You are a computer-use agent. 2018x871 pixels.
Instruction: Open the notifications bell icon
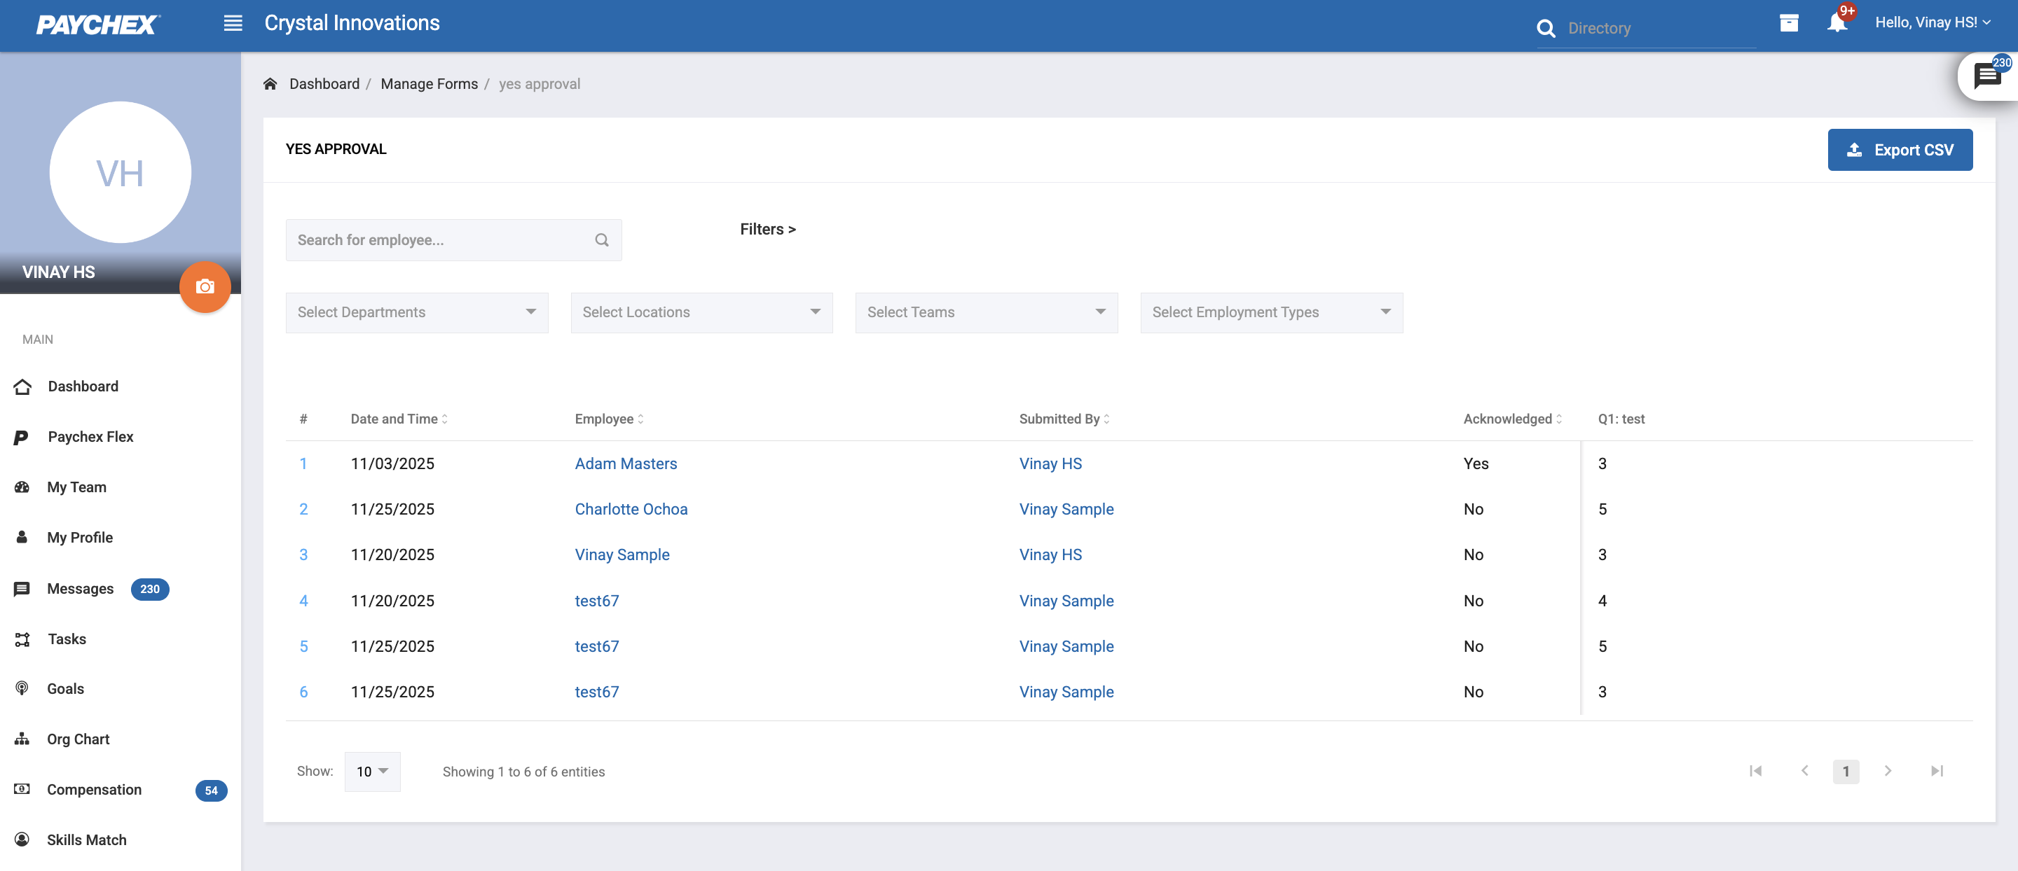click(1837, 24)
